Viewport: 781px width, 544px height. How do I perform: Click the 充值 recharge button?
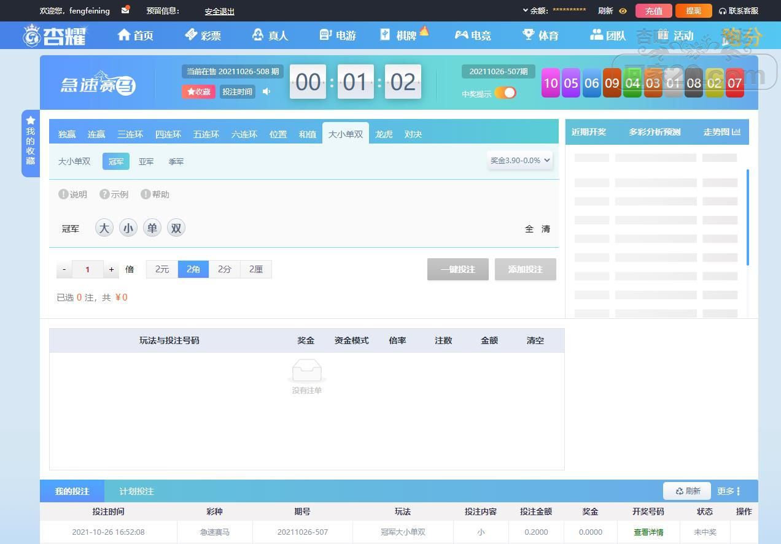pyautogui.click(x=654, y=11)
